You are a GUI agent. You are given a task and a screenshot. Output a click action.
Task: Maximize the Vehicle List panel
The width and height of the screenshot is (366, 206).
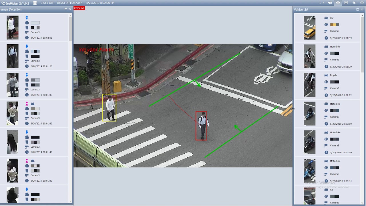tap(357, 9)
